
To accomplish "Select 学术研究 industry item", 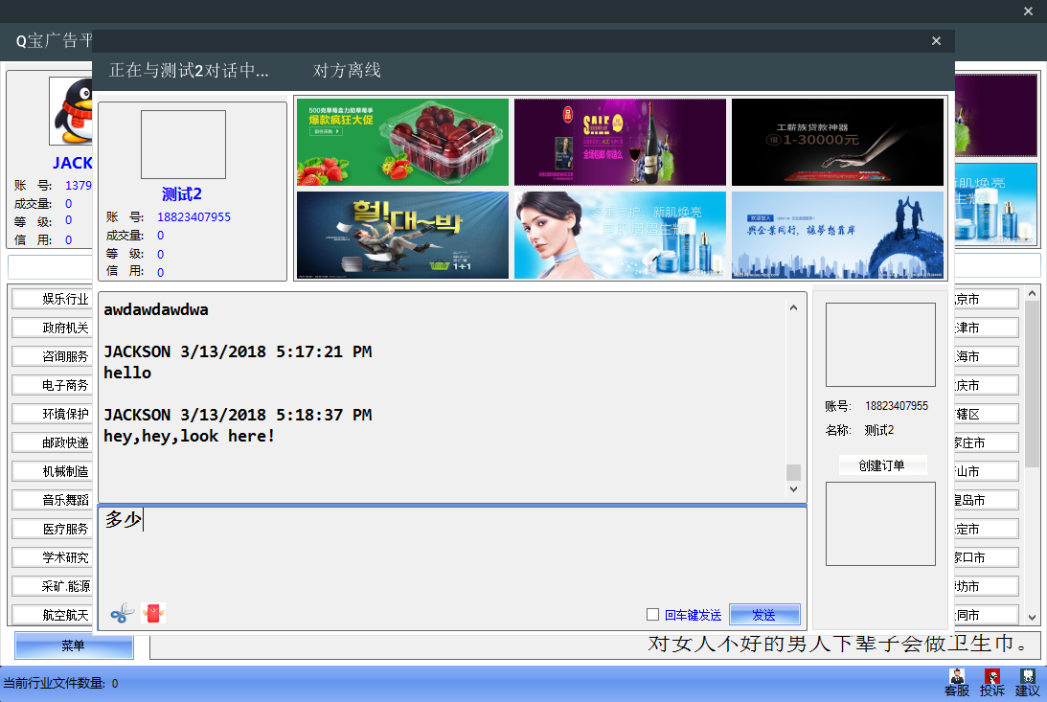I will [54, 557].
